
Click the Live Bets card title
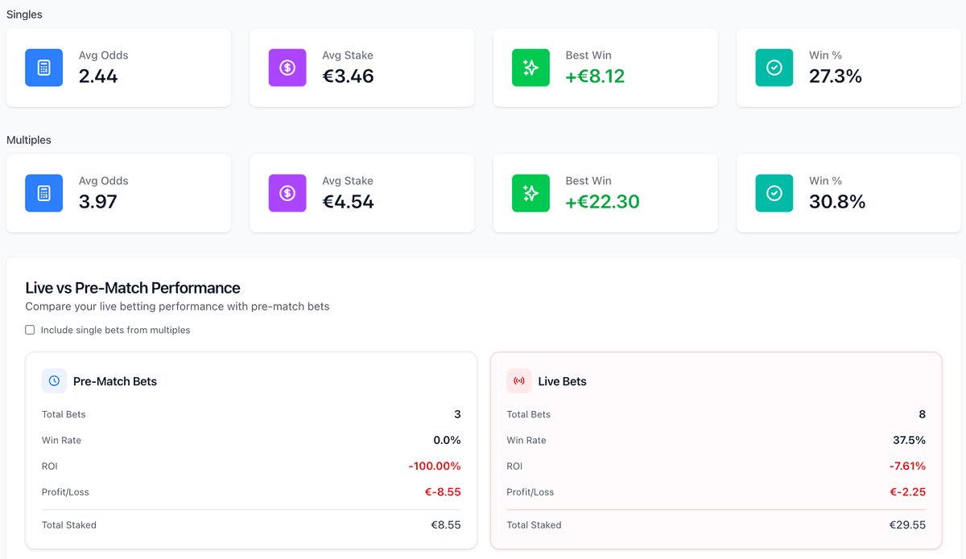(562, 381)
